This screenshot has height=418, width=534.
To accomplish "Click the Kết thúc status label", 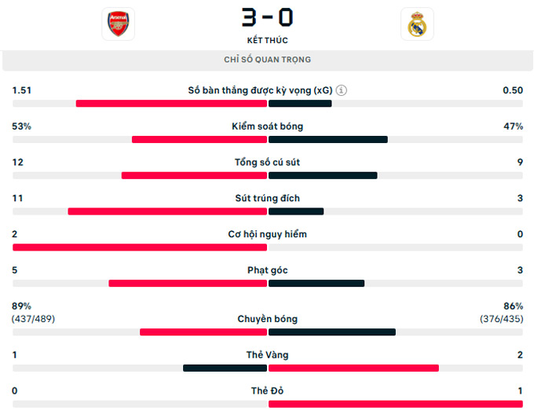I will tap(267, 40).
